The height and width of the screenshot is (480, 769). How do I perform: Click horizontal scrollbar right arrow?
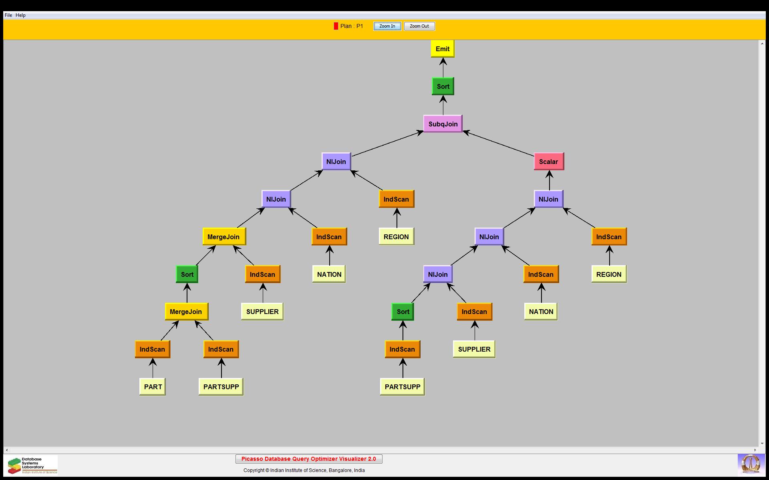(x=755, y=450)
